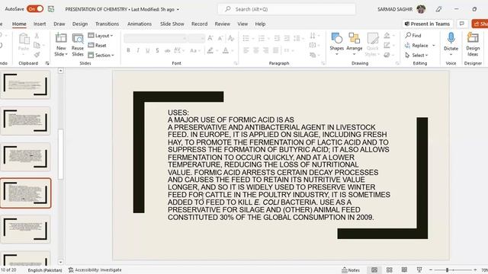Click the user account SARMAD SAGHIR

tap(402, 9)
